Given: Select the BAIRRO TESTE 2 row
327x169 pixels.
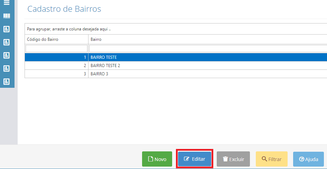Looking at the screenshot, I should coord(176,66).
